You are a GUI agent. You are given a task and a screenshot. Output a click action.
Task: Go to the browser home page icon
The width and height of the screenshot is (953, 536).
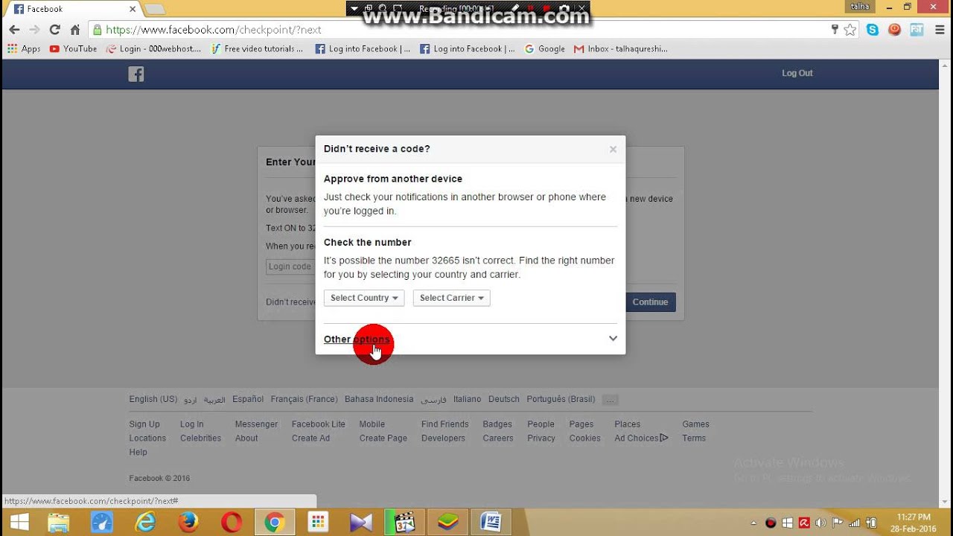(74, 30)
